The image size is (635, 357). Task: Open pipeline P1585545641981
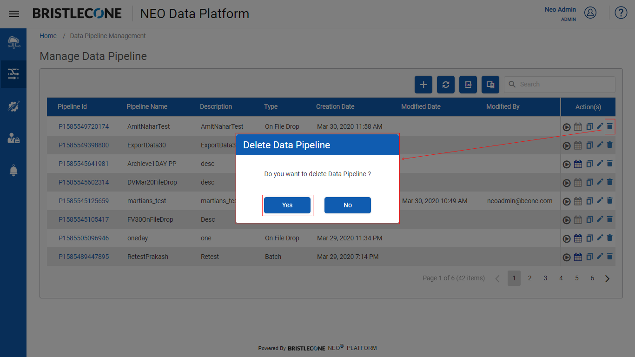(x=84, y=164)
